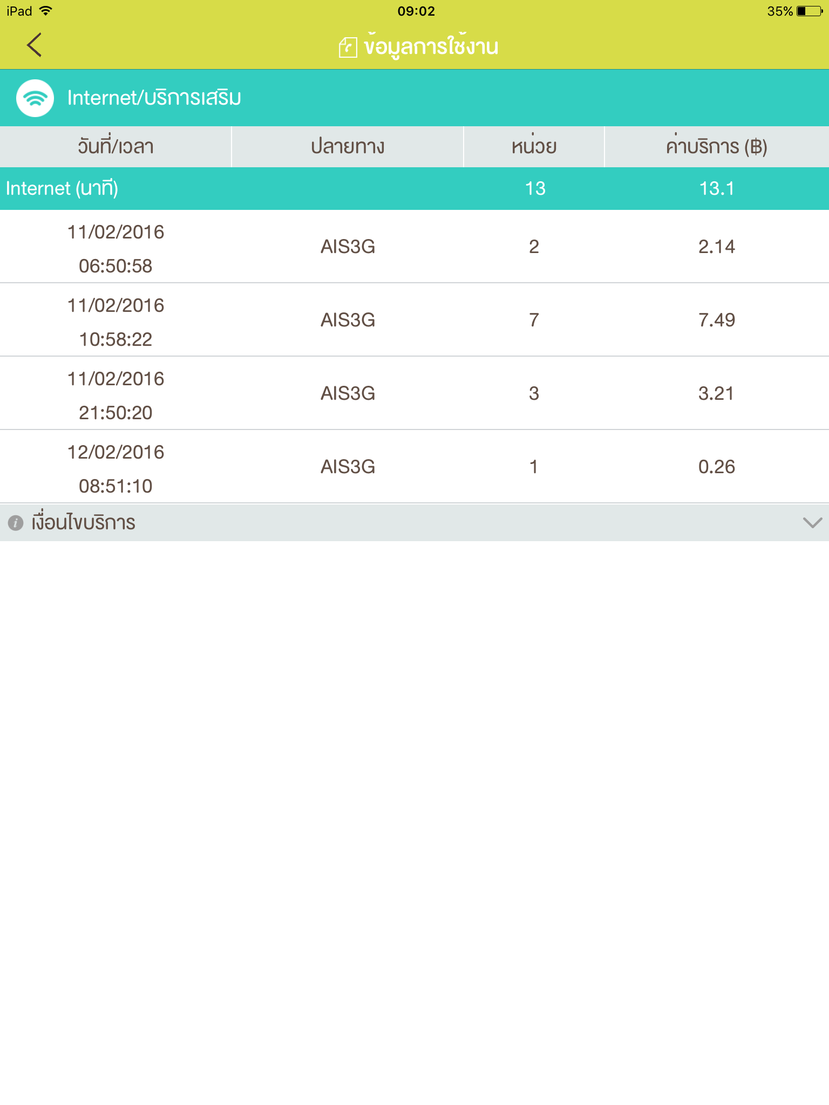Viewport: 829px width, 1105px height.
Task: Tap the charge value 3.21
Action: point(717,393)
